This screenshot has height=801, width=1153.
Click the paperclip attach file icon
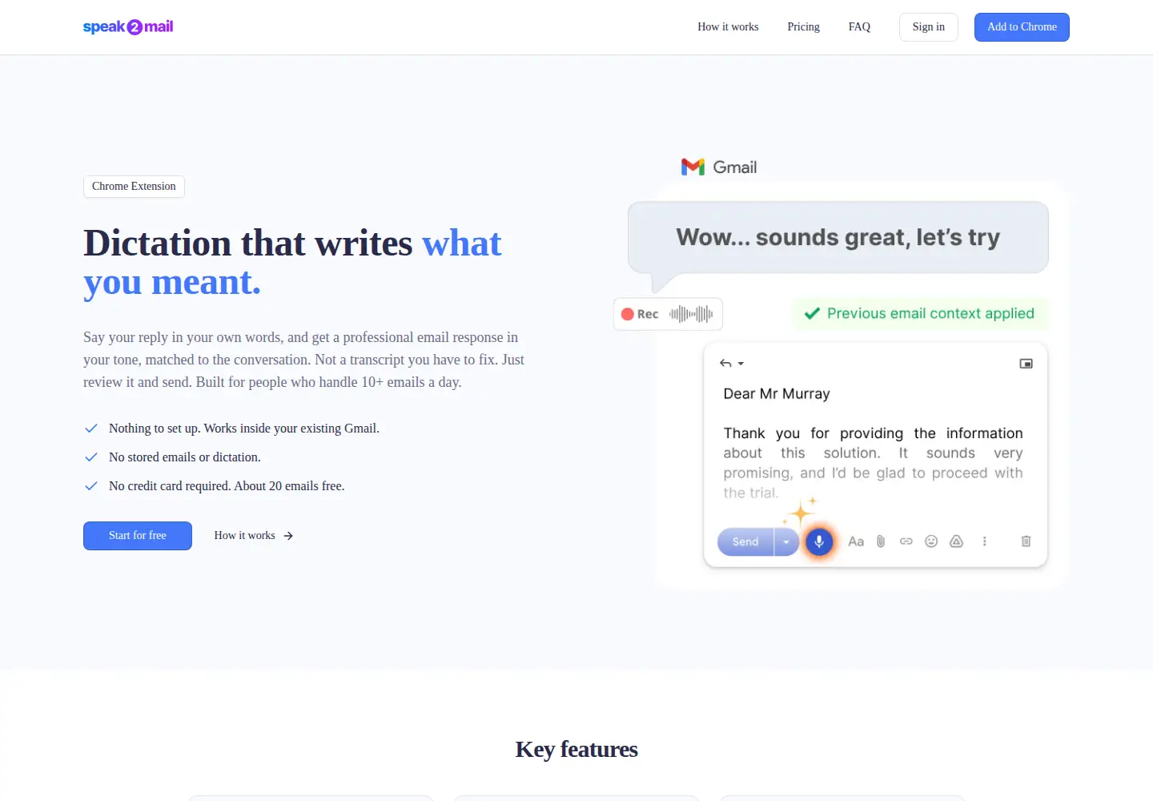pyautogui.click(x=881, y=541)
